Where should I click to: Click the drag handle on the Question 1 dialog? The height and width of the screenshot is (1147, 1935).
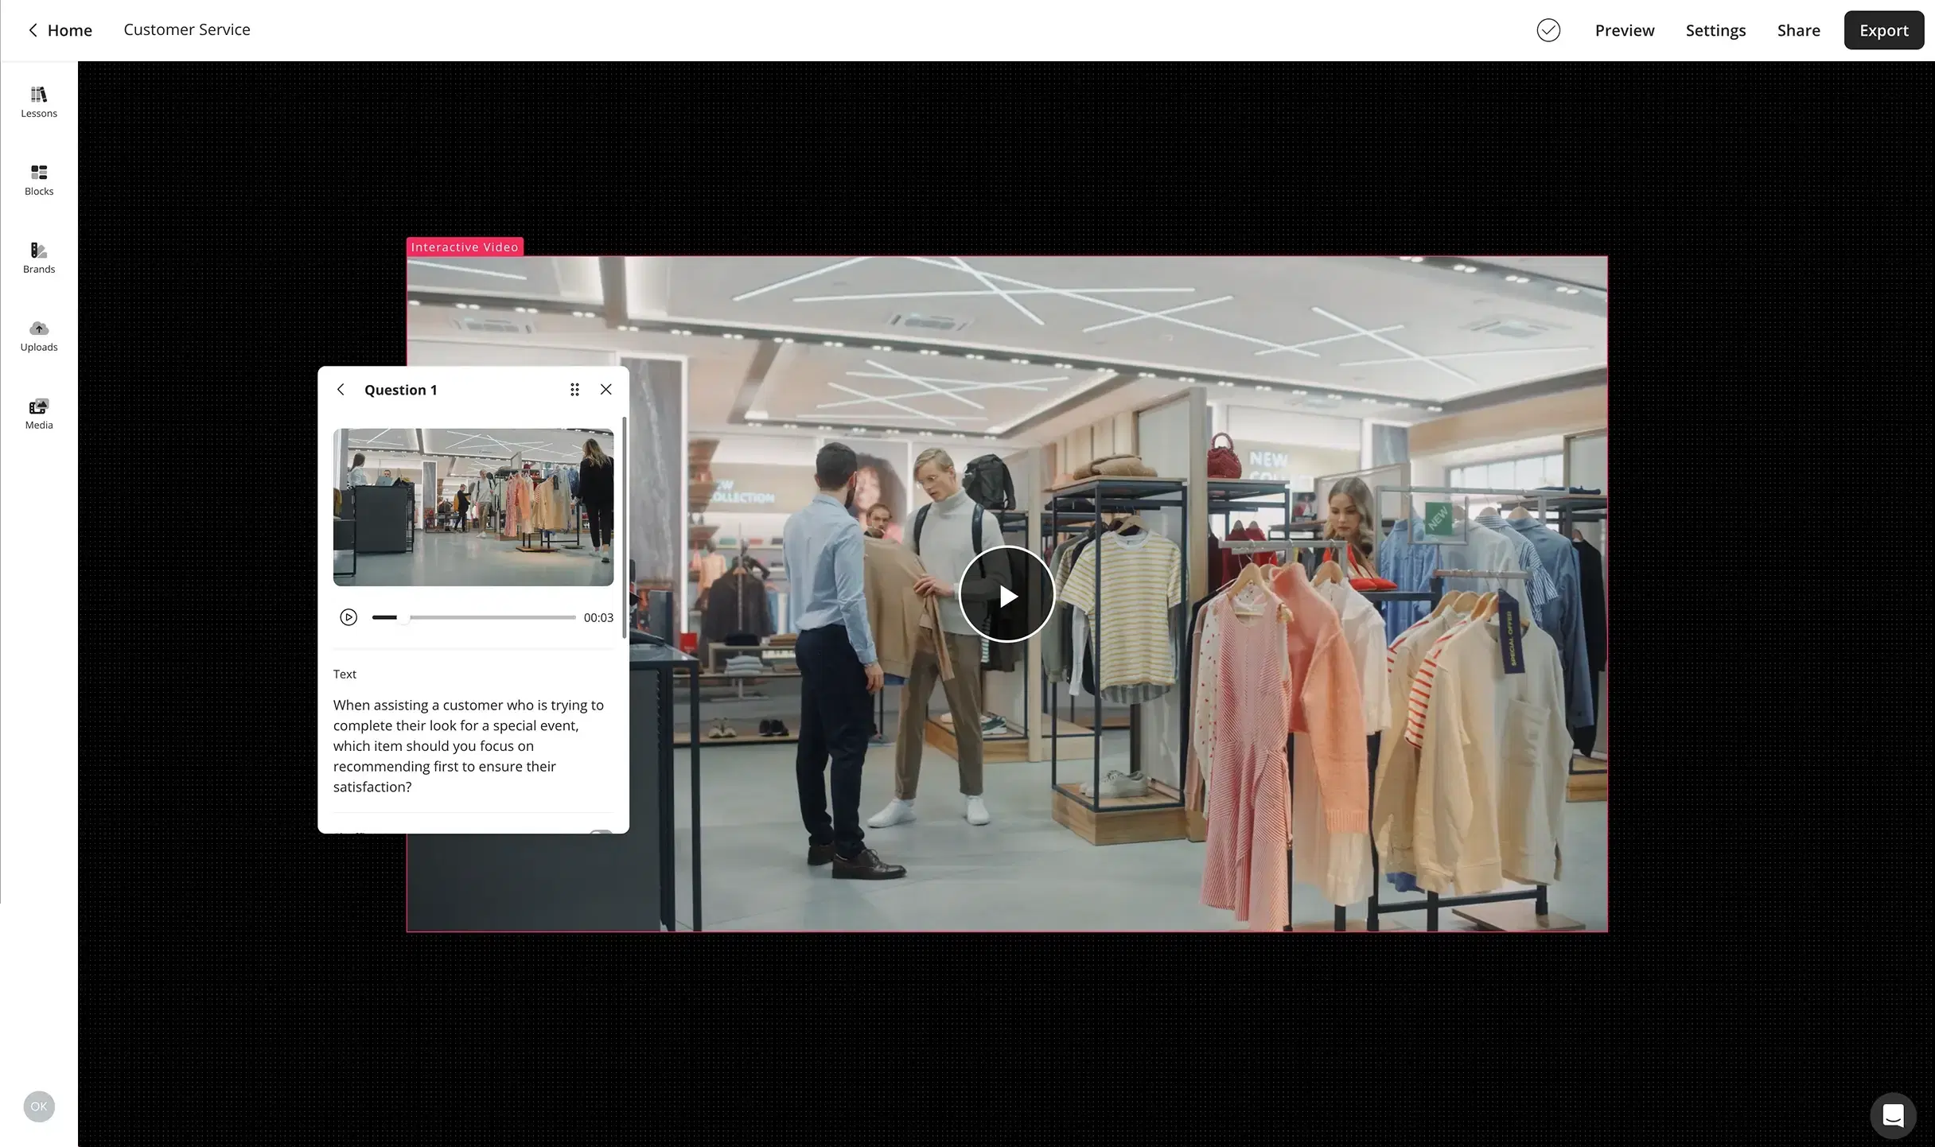tap(574, 389)
